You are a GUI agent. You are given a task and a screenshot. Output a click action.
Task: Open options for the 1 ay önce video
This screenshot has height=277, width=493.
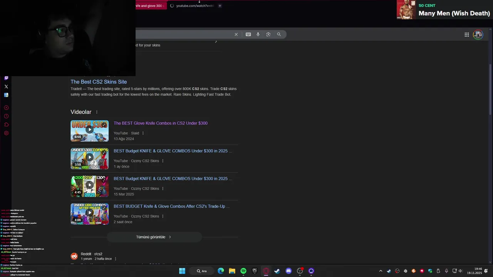click(x=163, y=161)
